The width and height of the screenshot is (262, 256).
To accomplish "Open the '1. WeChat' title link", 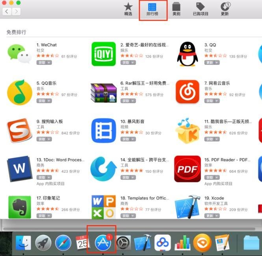I will point(46,45).
